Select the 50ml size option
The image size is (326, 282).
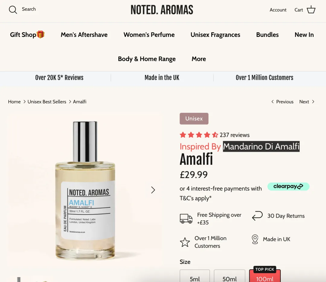click(229, 276)
